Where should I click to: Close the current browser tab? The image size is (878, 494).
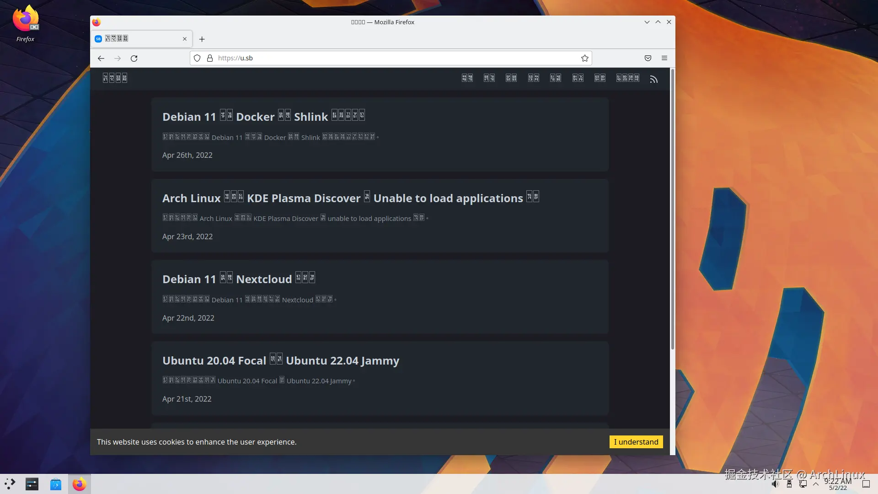[x=185, y=39]
